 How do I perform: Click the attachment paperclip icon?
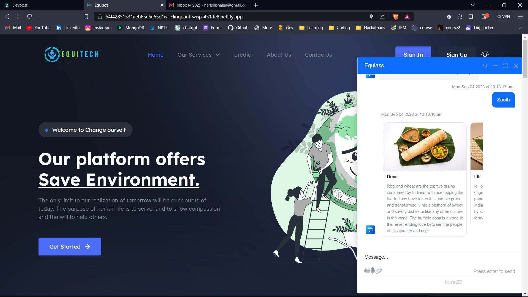[379, 271]
